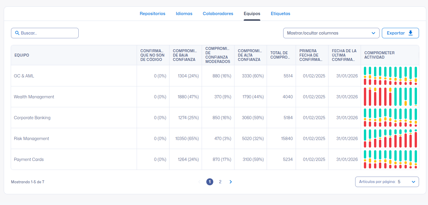428x205 pixels.
Task: Sort by the Equipo column header
Action: [x=22, y=55]
